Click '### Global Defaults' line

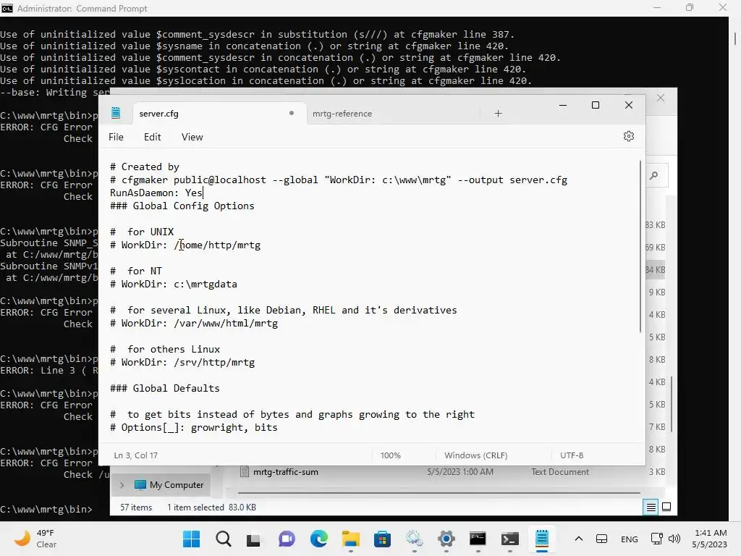point(165,389)
